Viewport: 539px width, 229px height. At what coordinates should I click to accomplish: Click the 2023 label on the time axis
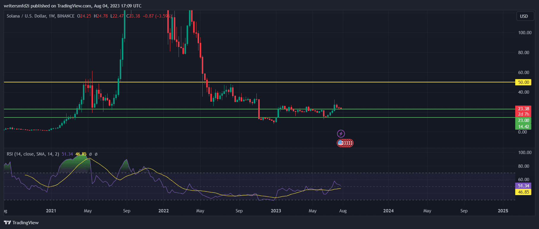[x=276, y=211]
